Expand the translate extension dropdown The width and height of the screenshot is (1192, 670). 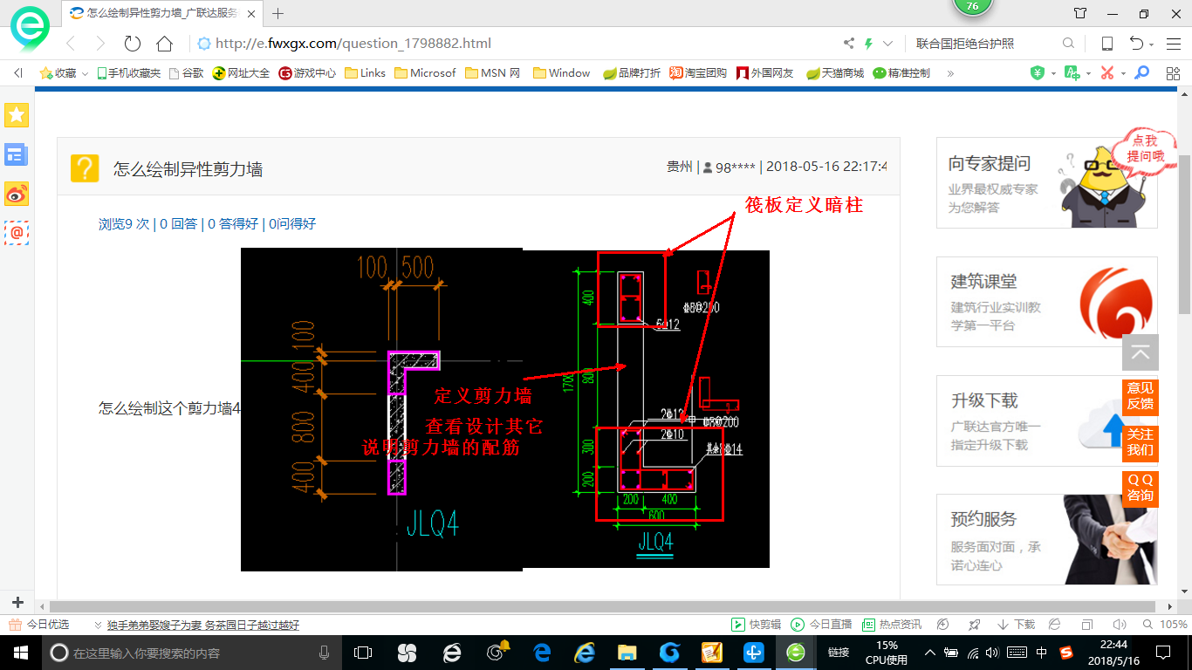pyautogui.click(x=1087, y=74)
